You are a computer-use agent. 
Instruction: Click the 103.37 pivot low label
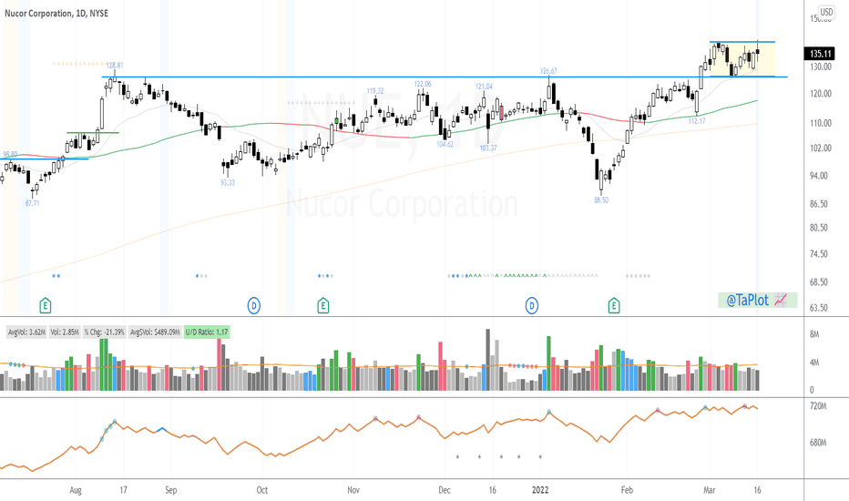pos(488,148)
